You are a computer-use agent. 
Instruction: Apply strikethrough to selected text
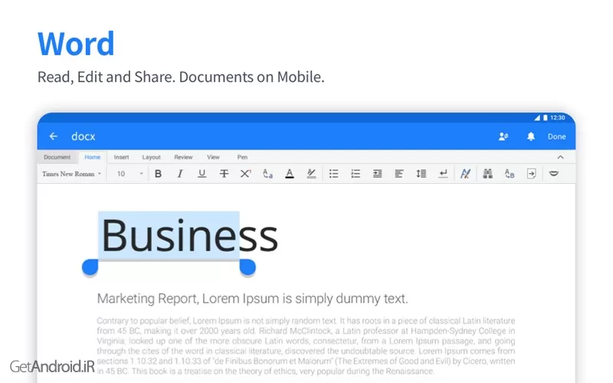[224, 174]
